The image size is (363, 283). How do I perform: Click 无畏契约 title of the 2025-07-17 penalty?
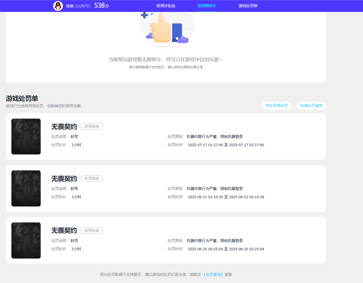click(x=64, y=127)
